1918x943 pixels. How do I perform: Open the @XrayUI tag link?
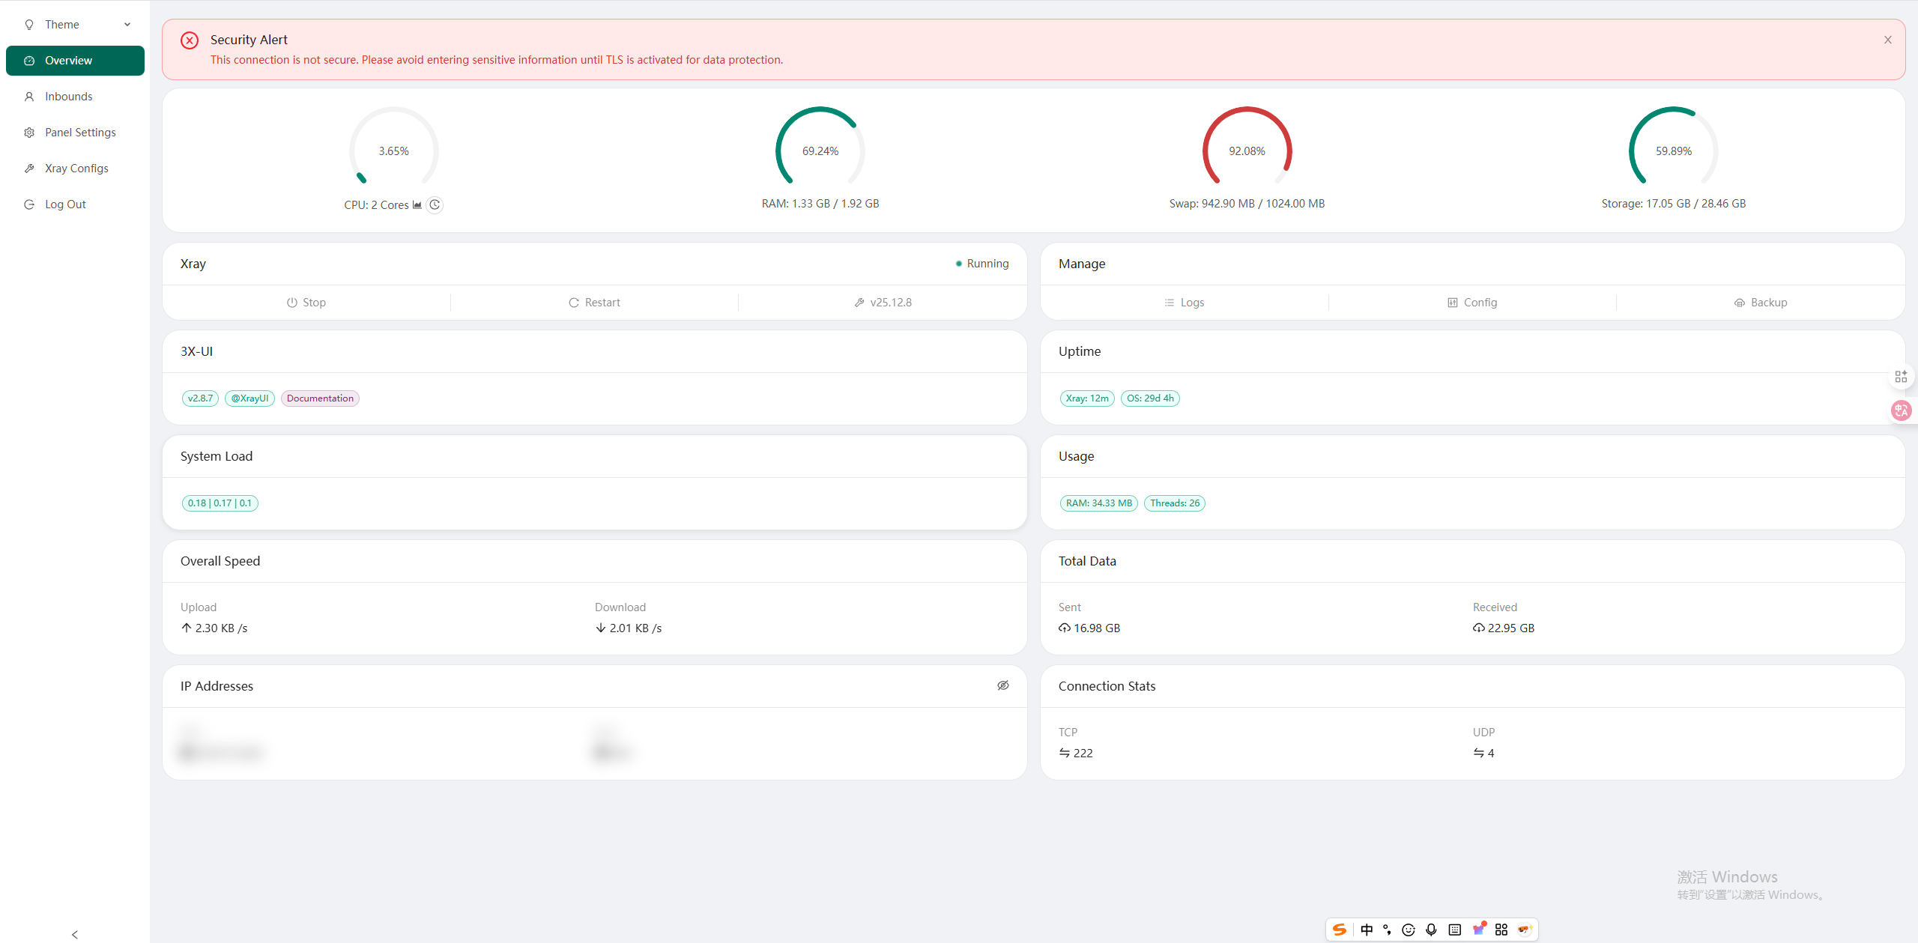pos(249,398)
